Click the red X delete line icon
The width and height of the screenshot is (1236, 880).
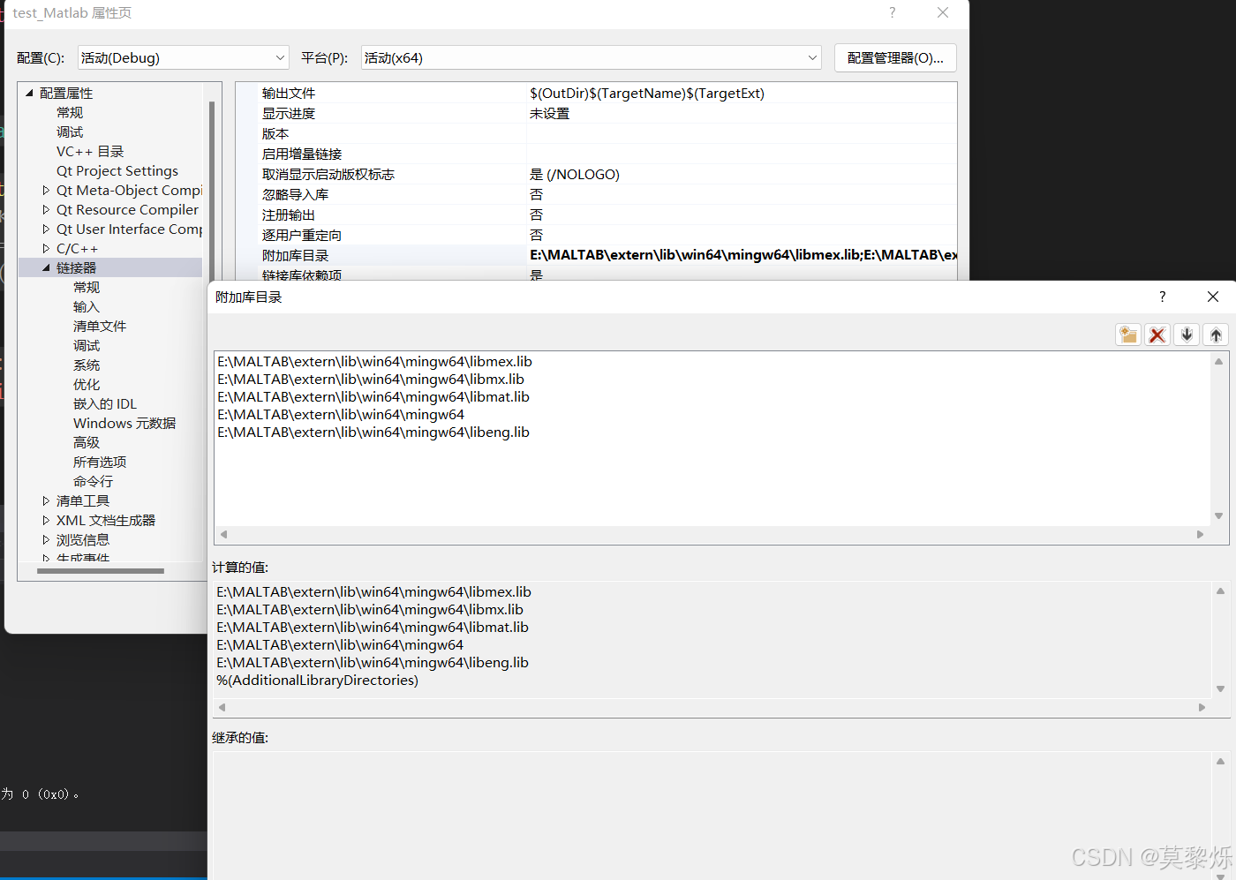(1157, 335)
